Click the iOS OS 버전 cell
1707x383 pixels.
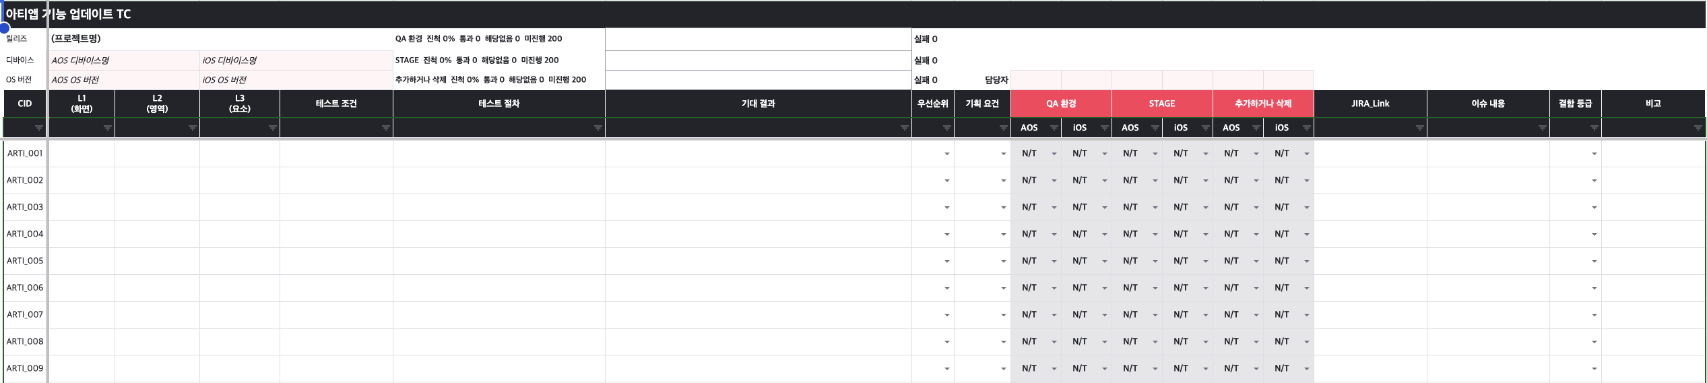[296, 80]
